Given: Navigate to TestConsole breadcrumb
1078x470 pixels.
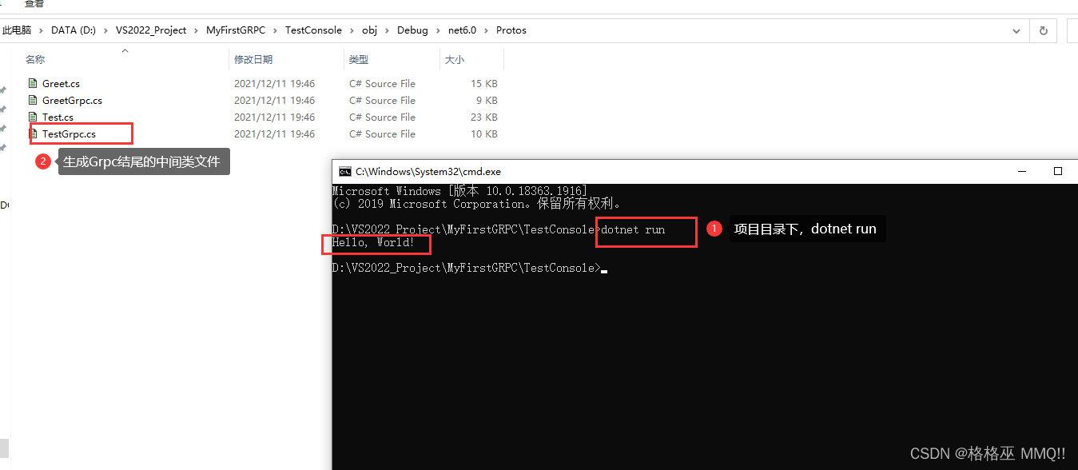Looking at the screenshot, I should 313,30.
